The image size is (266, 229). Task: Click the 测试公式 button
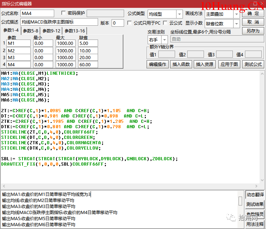[x=253, y=64]
